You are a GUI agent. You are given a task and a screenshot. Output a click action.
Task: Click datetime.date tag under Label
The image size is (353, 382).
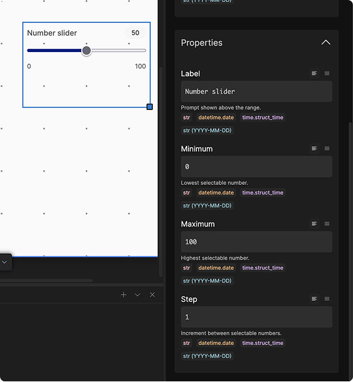click(216, 117)
